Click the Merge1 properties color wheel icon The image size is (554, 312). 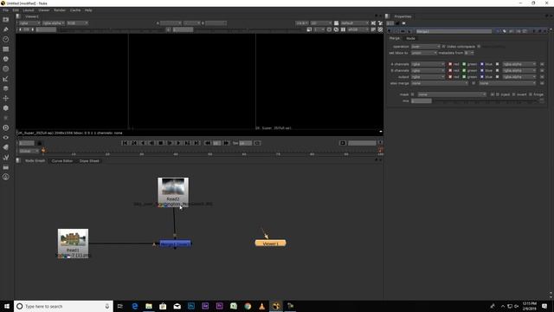(504, 31)
